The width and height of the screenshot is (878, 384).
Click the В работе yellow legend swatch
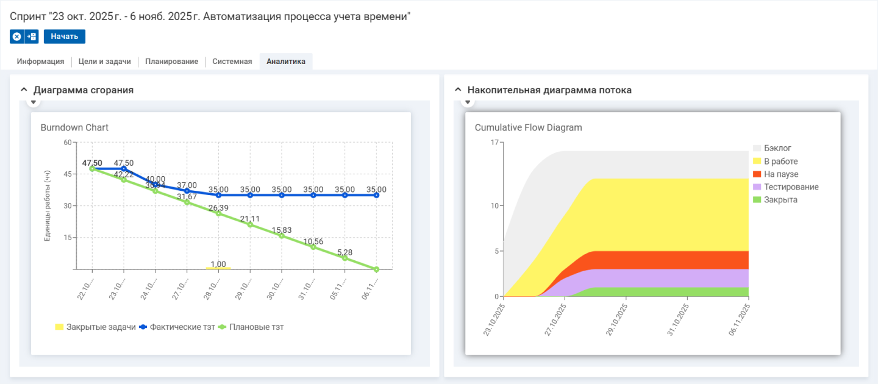pos(757,162)
